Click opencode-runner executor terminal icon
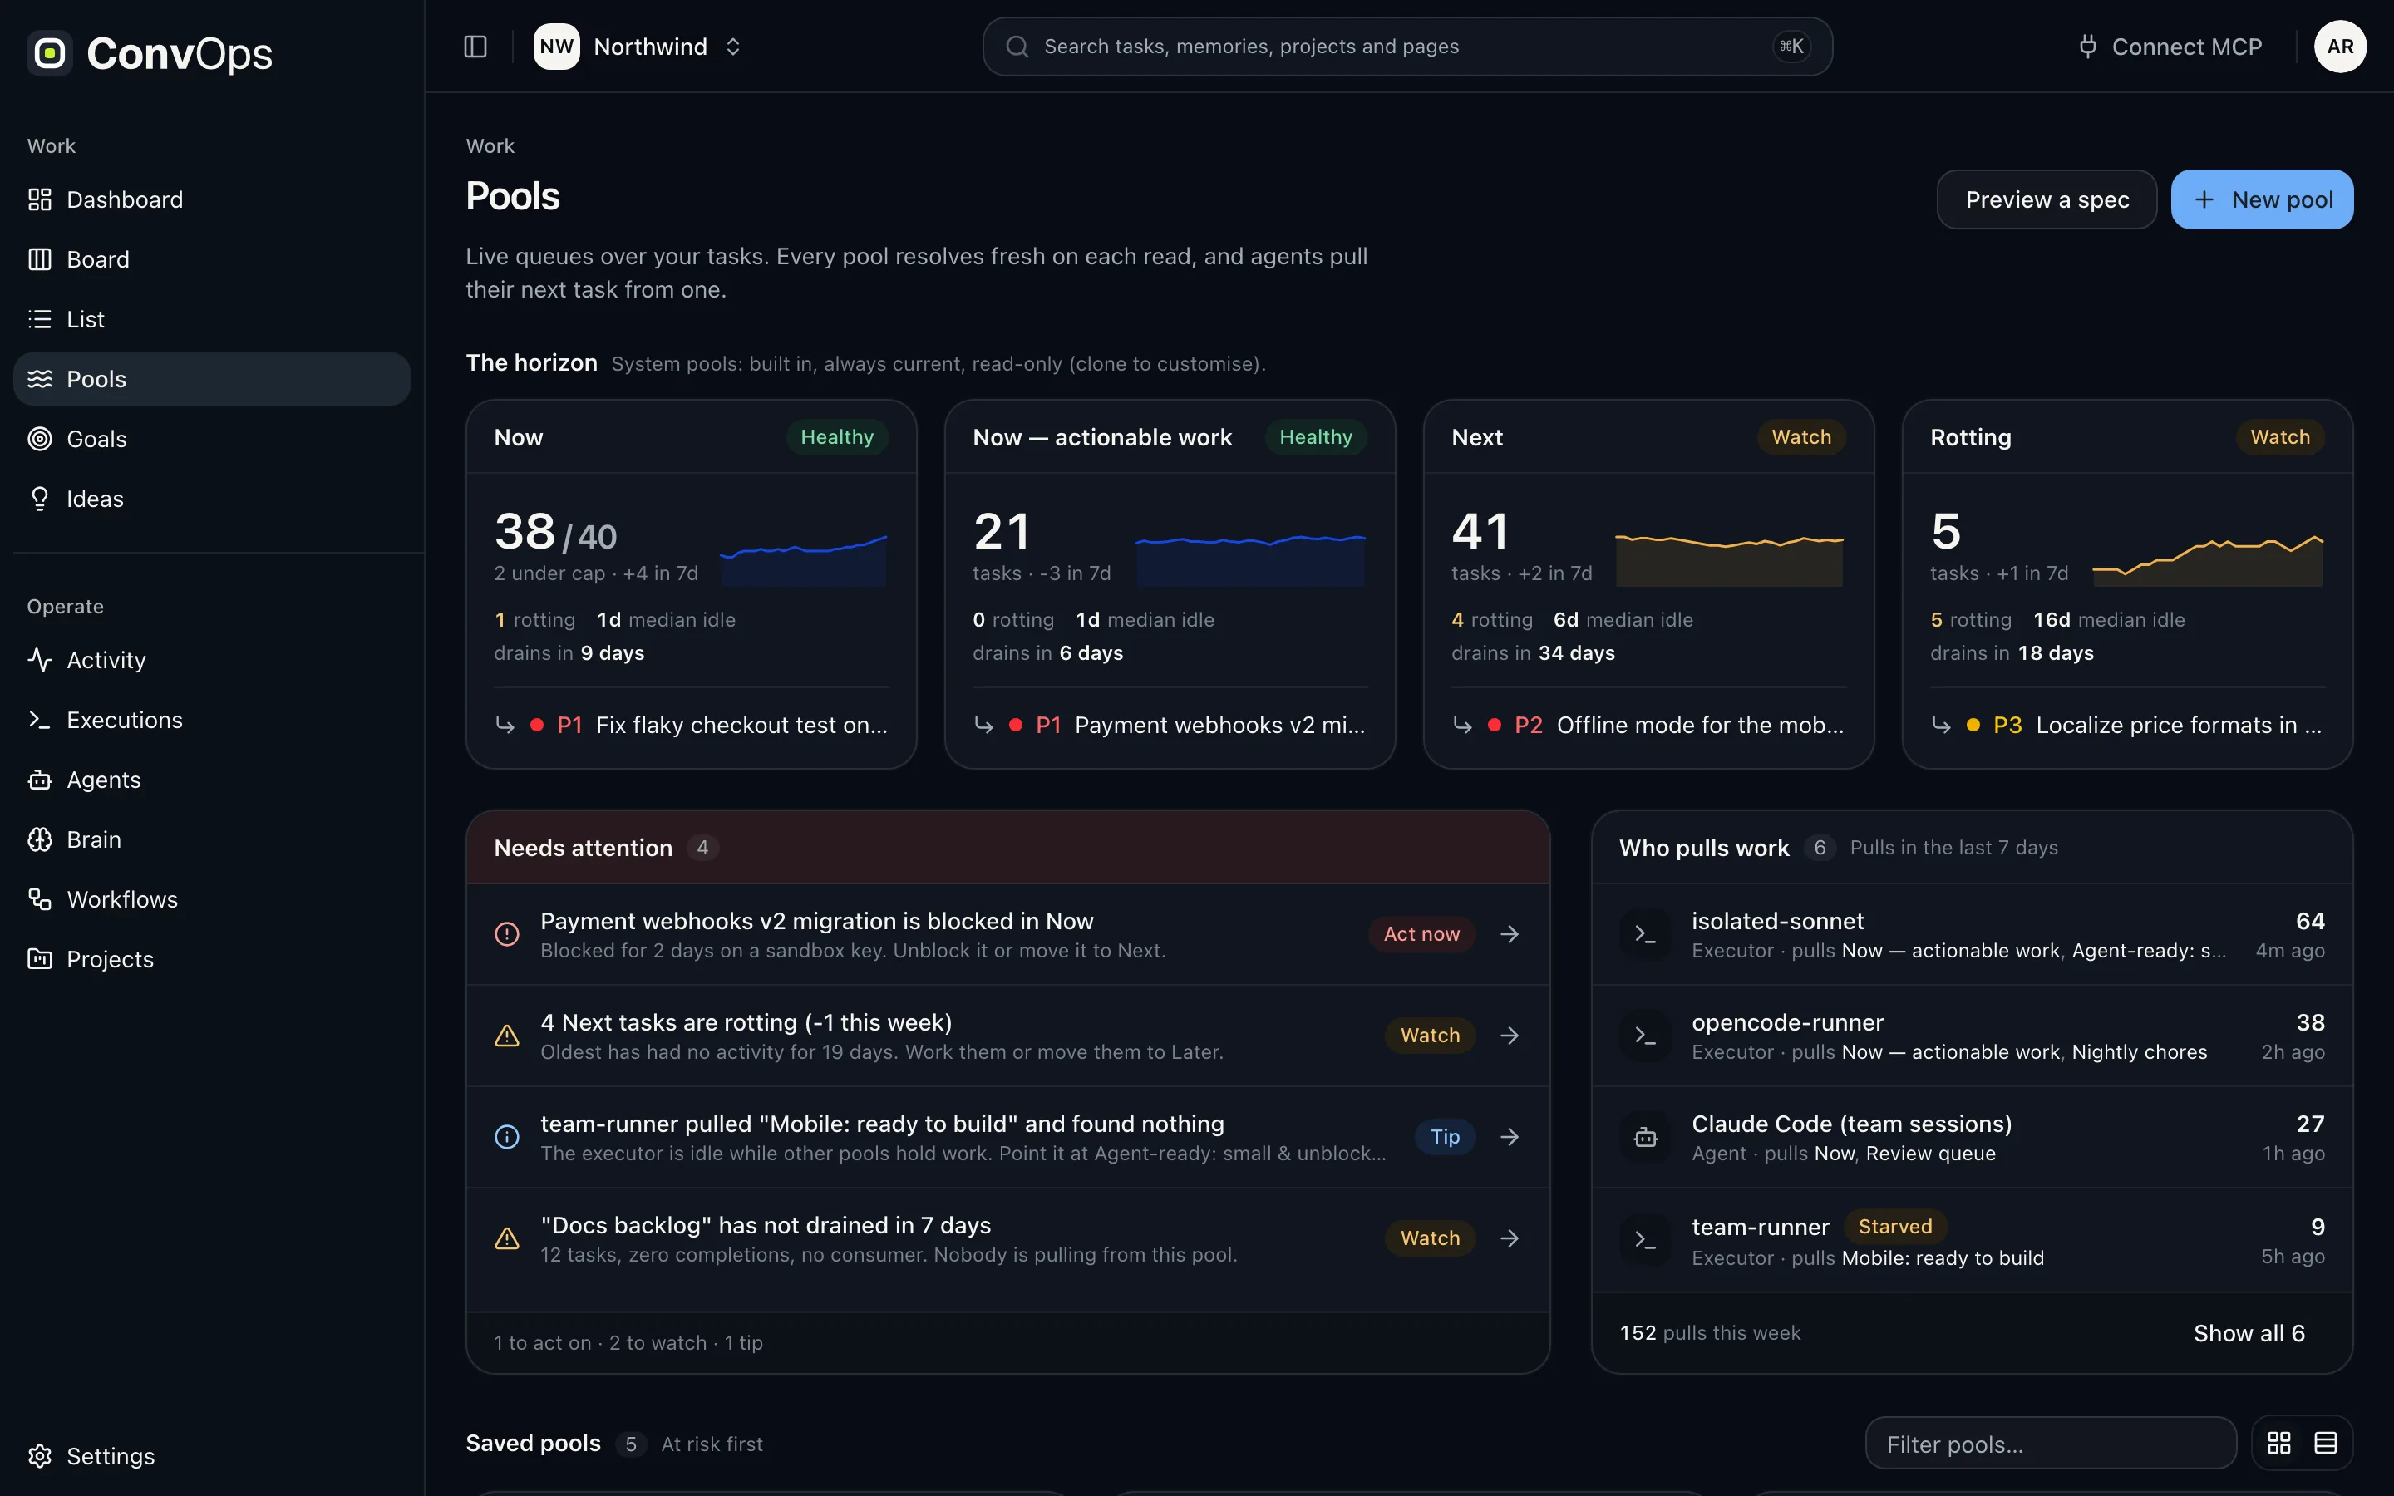 pos(1645,1035)
